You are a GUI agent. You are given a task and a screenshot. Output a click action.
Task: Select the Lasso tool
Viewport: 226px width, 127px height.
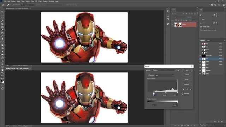coord(2,18)
